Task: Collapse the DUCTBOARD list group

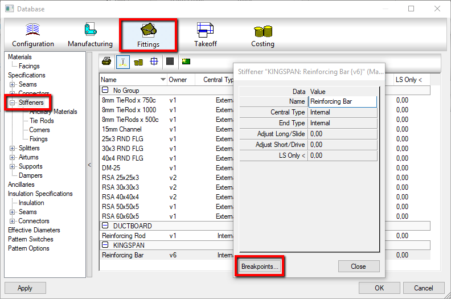Action: click(x=105, y=226)
